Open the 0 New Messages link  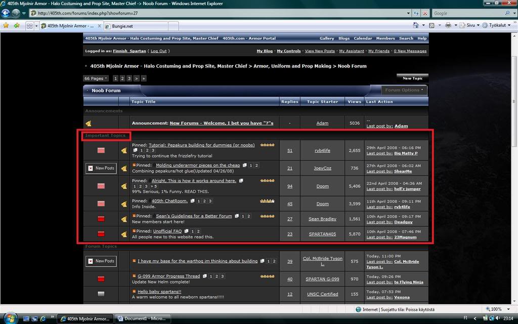click(410, 51)
